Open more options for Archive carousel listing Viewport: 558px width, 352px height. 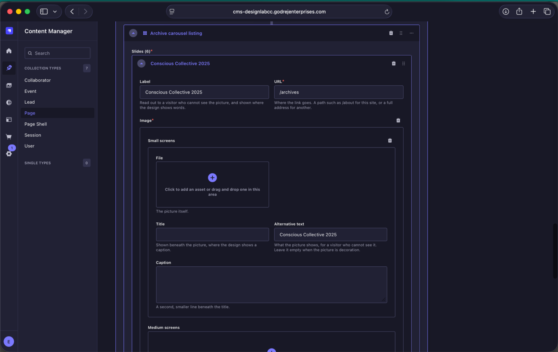point(411,33)
